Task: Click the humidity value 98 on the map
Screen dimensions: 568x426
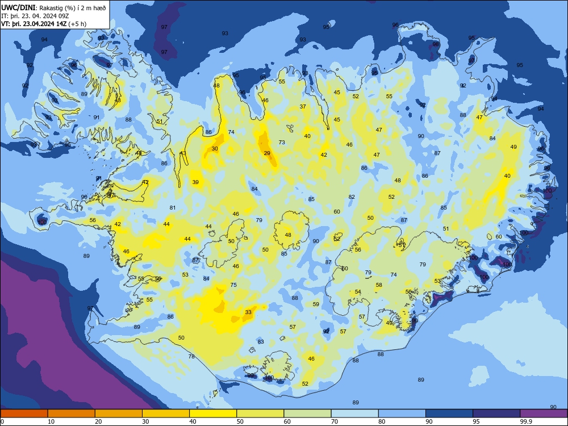Action: pos(436,44)
